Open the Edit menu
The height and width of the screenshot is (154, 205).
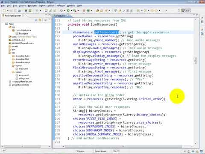tap(9, 6)
